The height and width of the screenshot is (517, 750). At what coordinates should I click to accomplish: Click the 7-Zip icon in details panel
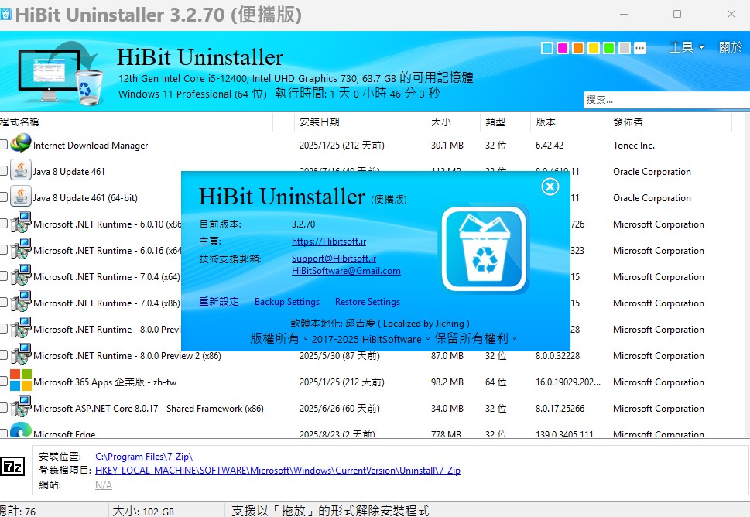point(13,466)
